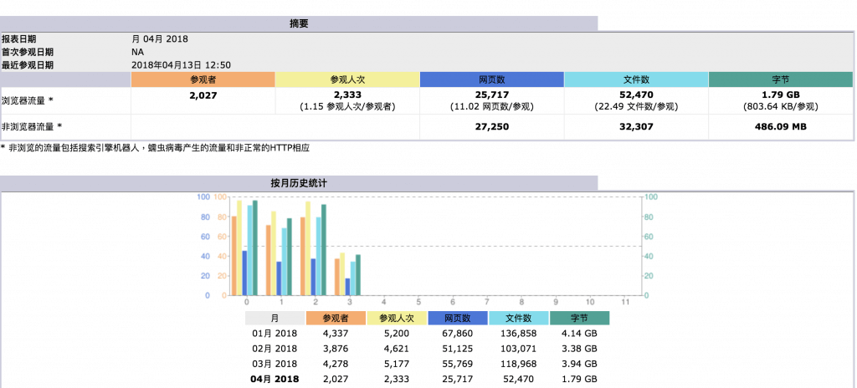This screenshot has width=857, height=388.
Task: Click the 136,858 files cell
Action: coord(518,334)
